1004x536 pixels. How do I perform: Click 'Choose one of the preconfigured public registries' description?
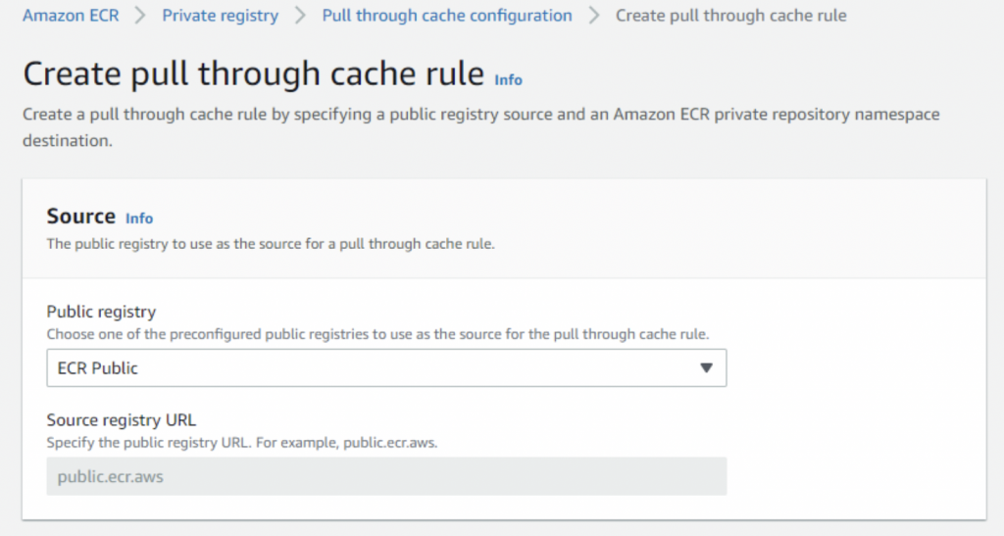[377, 334]
